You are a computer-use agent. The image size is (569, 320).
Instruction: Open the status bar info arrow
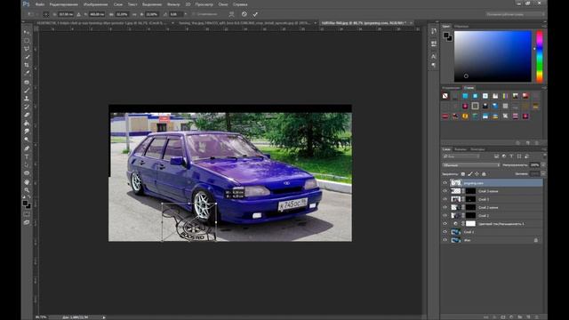pyautogui.click(x=104, y=317)
